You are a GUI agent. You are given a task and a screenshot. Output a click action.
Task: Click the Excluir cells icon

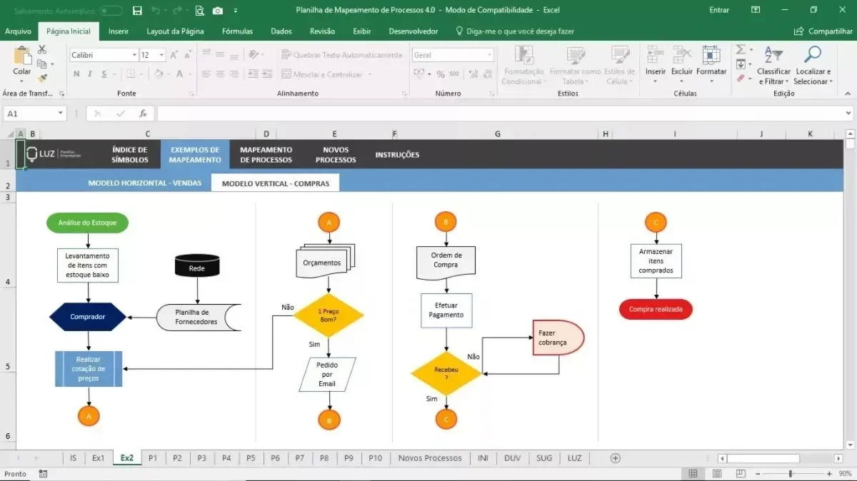coord(682,55)
